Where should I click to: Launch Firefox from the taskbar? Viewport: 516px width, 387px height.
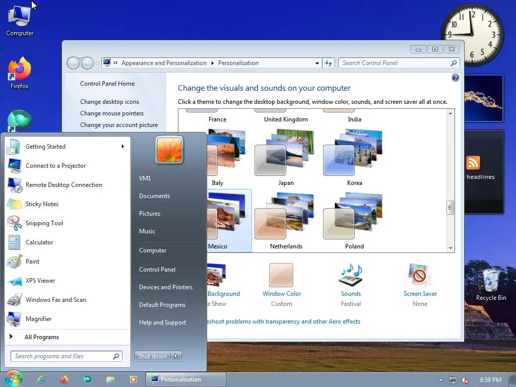pyautogui.click(x=64, y=379)
